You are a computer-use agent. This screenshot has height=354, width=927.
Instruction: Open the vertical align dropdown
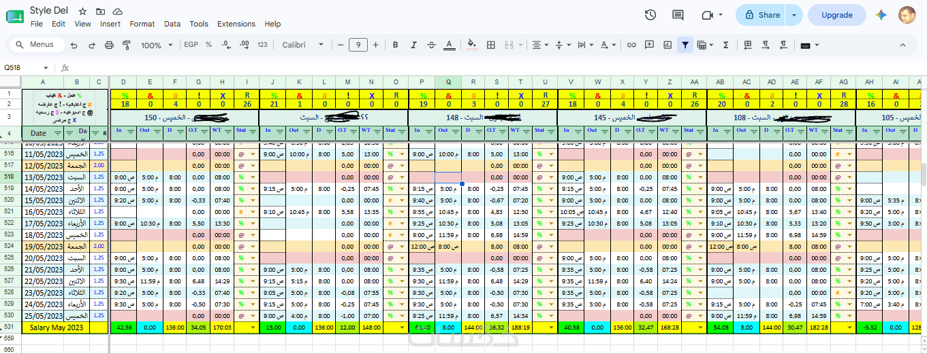point(562,45)
